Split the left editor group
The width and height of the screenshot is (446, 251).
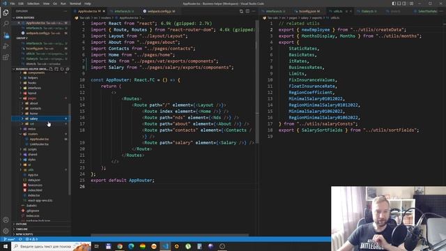(x=247, y=11)
